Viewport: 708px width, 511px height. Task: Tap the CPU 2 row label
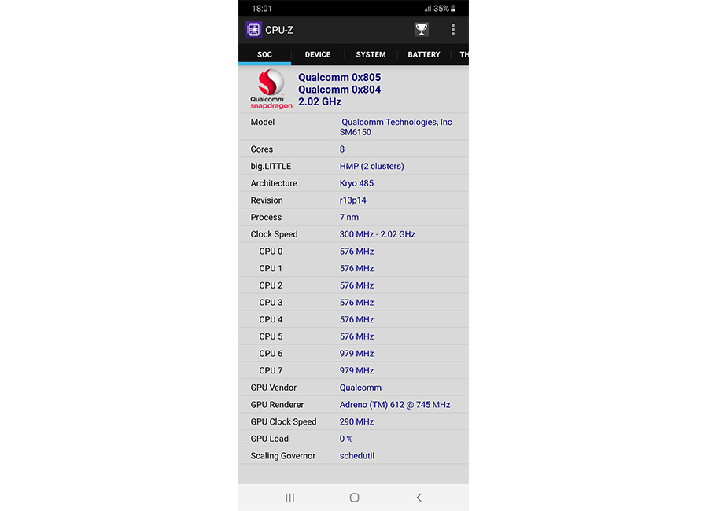[271, 285]
